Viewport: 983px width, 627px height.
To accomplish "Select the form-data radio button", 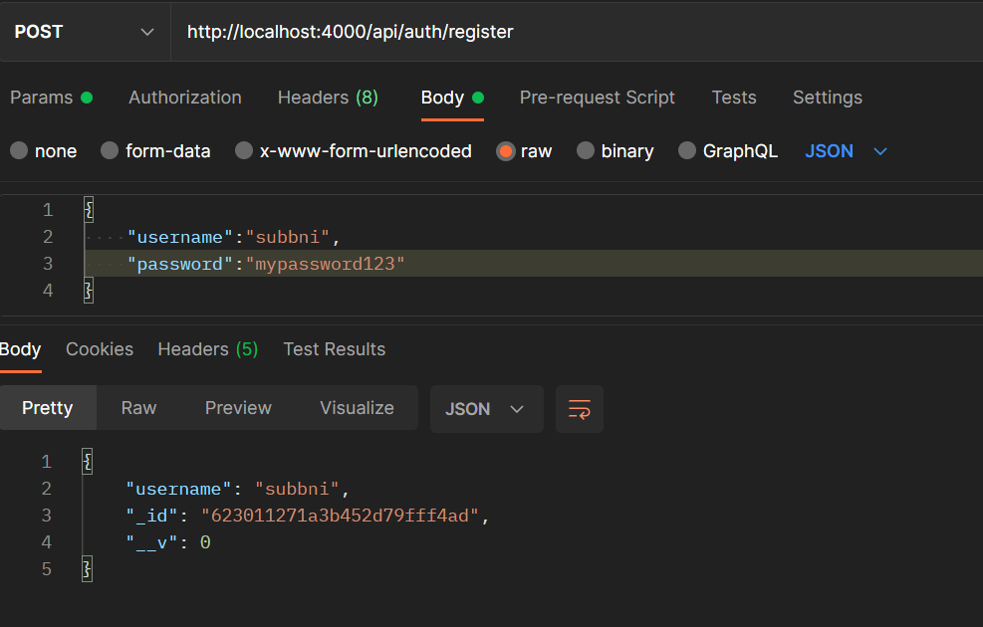I will tap(110, 151).
